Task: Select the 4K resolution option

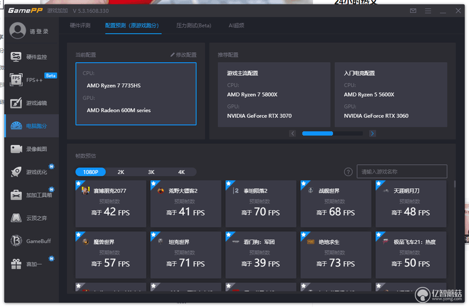Action: (x=181, y=172)
